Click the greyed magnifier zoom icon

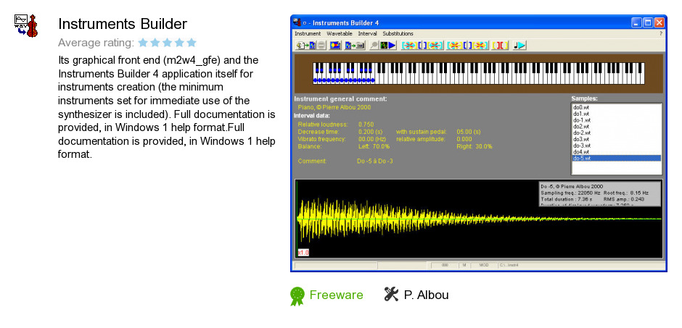(374, 45)
